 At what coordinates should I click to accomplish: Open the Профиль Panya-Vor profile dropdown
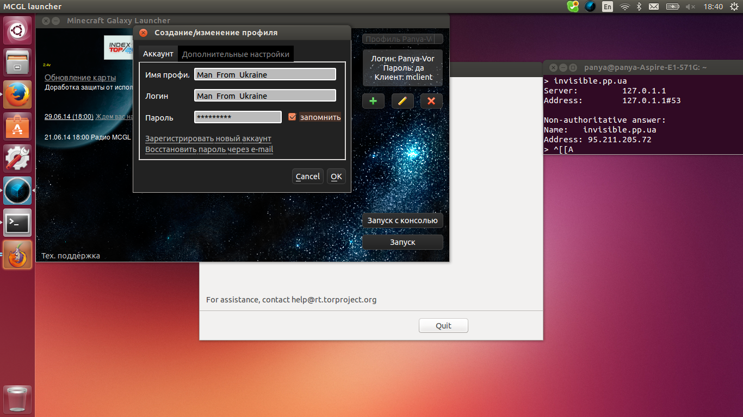[x=403, y=39]
